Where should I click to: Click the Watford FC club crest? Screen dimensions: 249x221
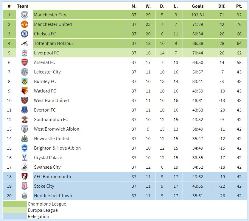pos(25,91)
